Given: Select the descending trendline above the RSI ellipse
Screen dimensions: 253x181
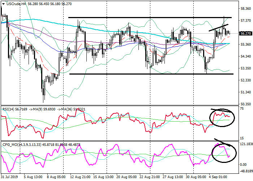Looking at the screenshot, I should (220, 110).
